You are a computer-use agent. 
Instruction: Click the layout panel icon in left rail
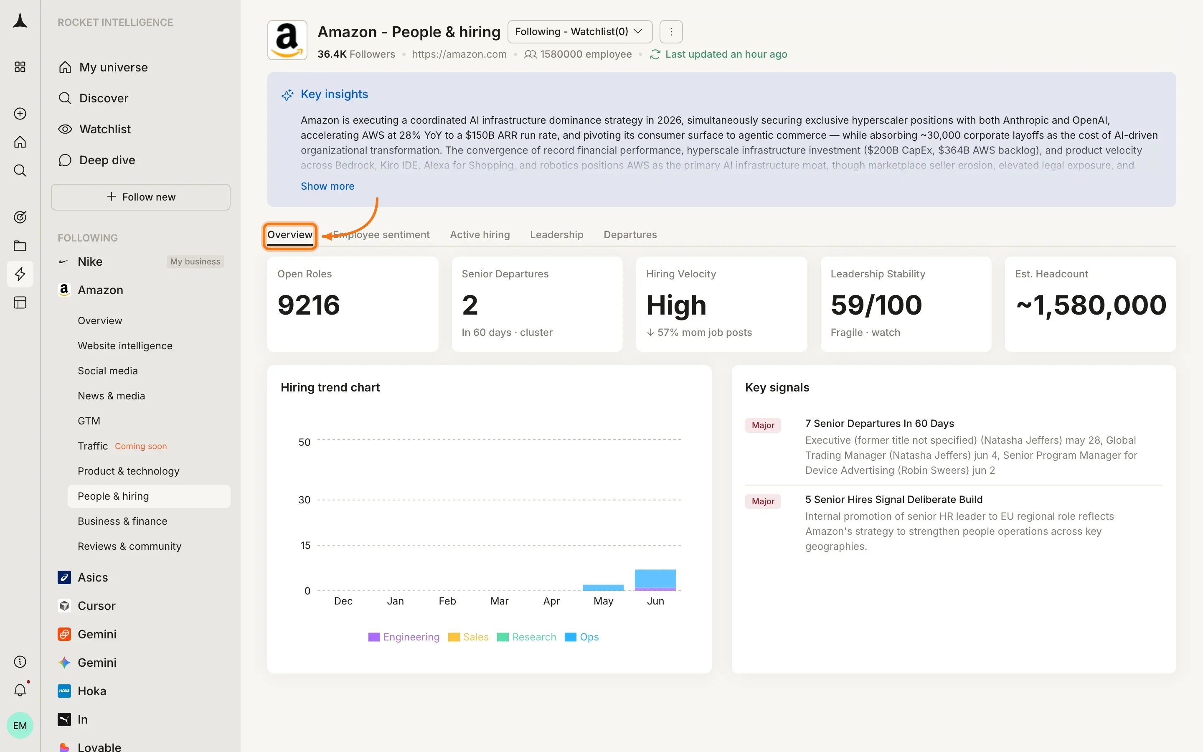20,302
